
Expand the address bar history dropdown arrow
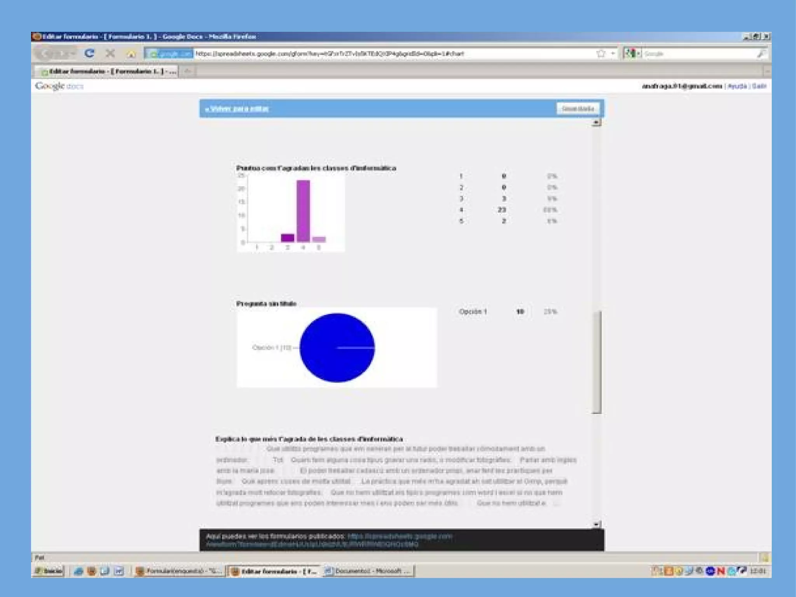(x=613, y=54)
